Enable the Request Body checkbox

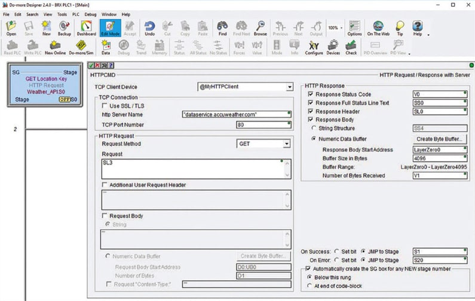[105, 215]
